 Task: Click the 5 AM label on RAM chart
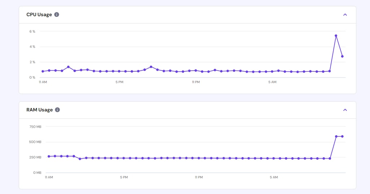[274, 177]
